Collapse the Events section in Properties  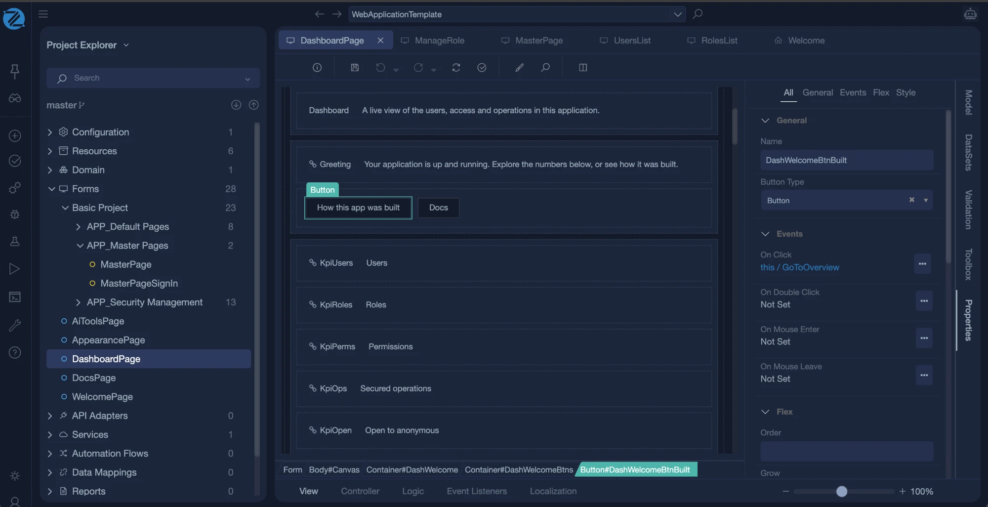[x=765, y=234]
